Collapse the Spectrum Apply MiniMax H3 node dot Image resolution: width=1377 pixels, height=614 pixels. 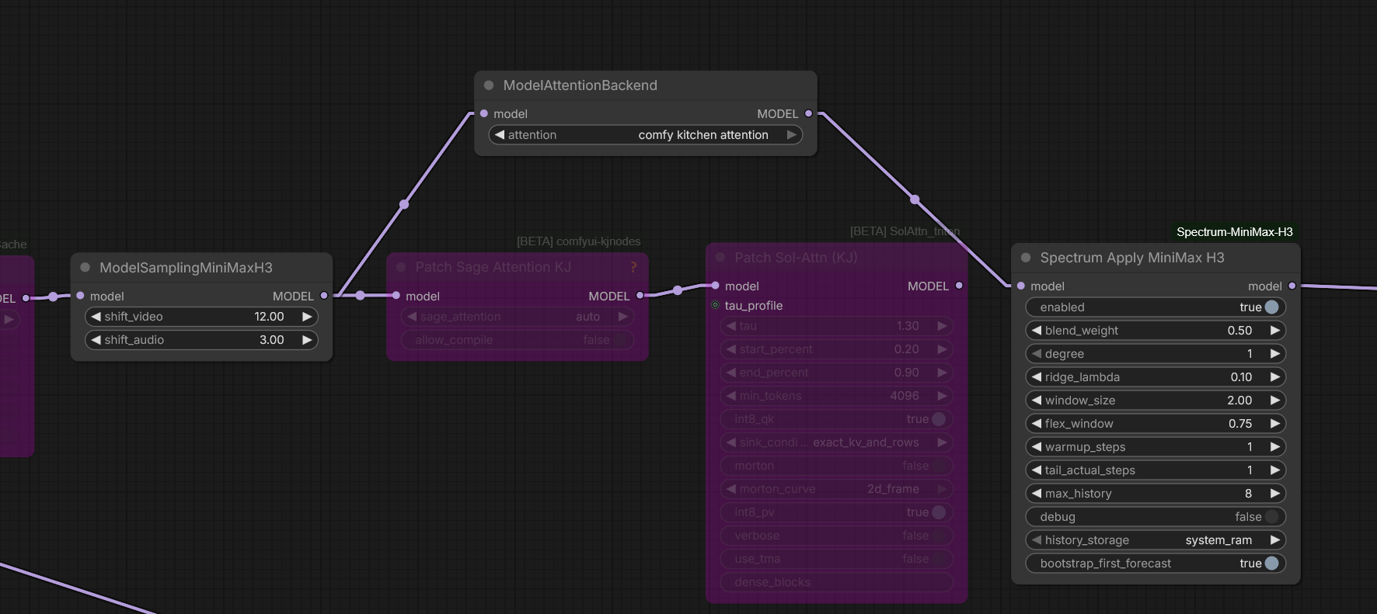(x=1026, y=258)
